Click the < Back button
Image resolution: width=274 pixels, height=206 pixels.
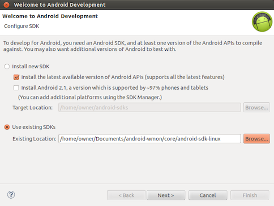(126, 195)
